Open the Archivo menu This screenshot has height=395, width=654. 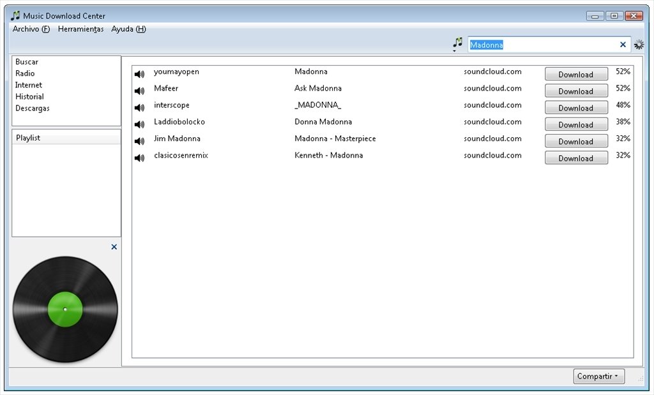tap(31, 29)
